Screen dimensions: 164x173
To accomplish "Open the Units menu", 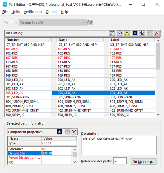I will [x=16, y=12].
